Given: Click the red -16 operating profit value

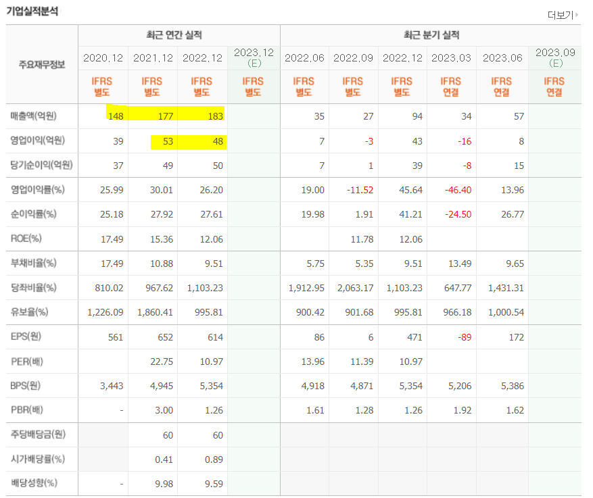Looking at the screenshot, I should pos(465,141).
